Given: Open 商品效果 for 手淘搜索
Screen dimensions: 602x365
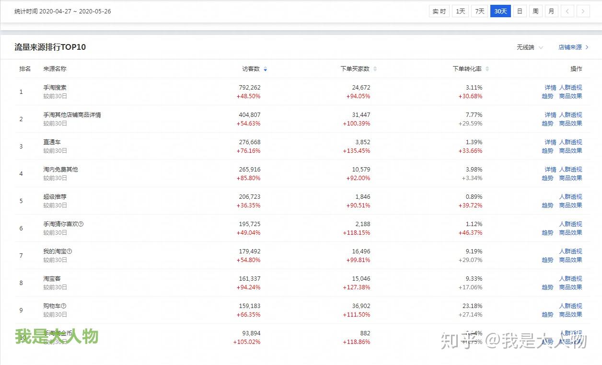Looking at the screenshot, I should (x=570, y=96).
